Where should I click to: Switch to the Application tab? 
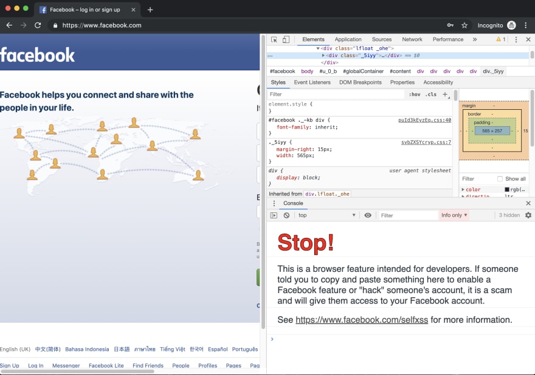pyautogui.click(x=348, y=39)
